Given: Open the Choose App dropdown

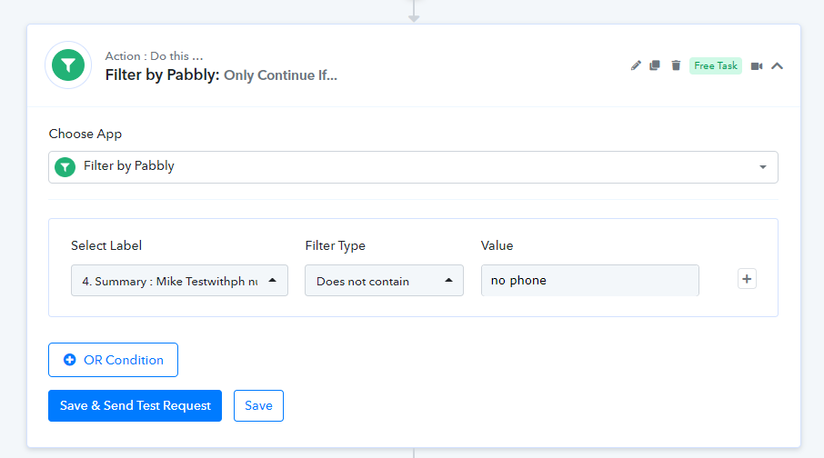Looking at the screenshot, I should click(x=413, y=167).
